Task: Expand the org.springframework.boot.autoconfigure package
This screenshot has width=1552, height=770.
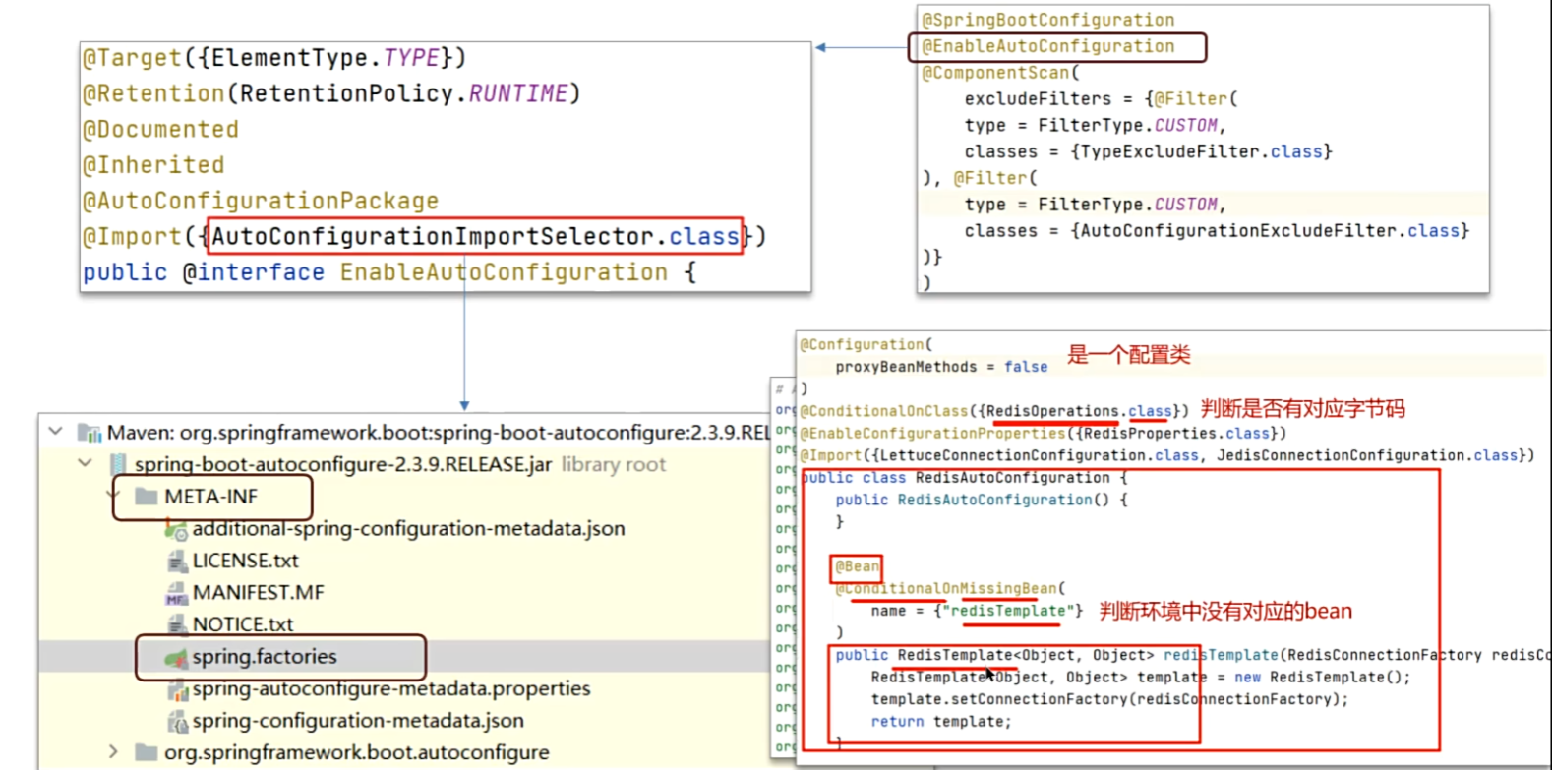Action: click(113, 752)
